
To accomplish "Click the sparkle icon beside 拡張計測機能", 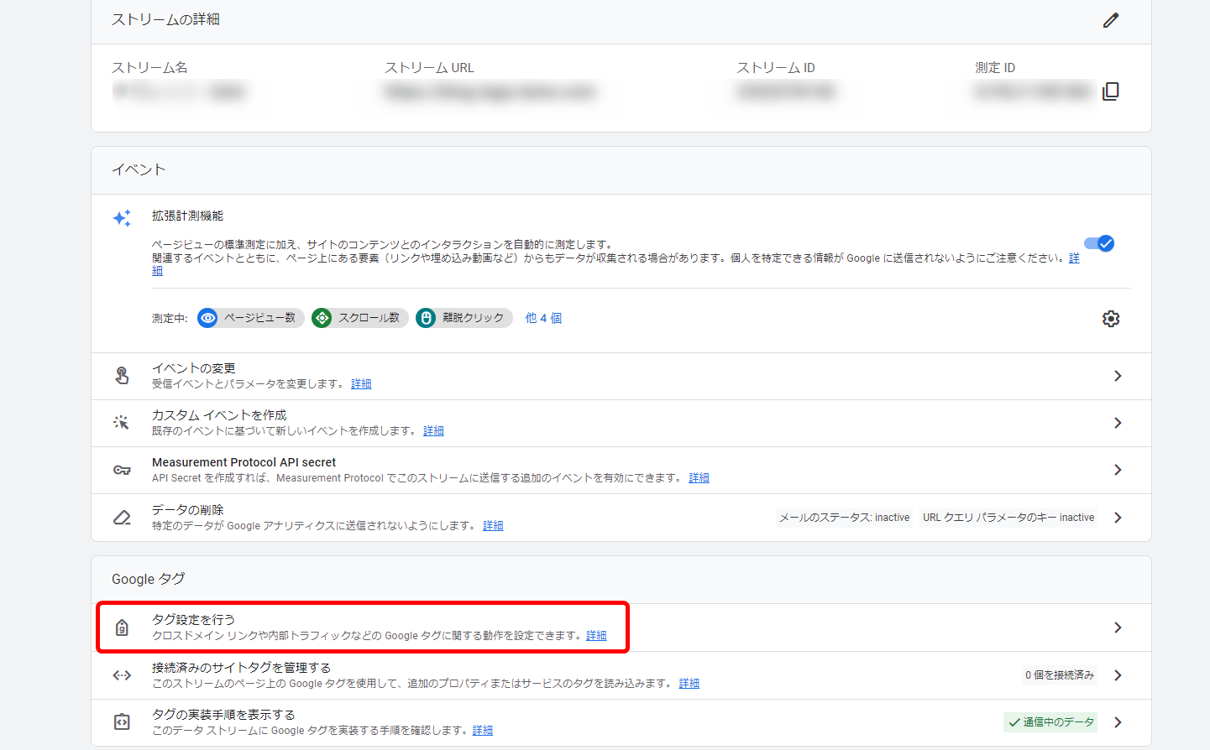I will [122, 218].
